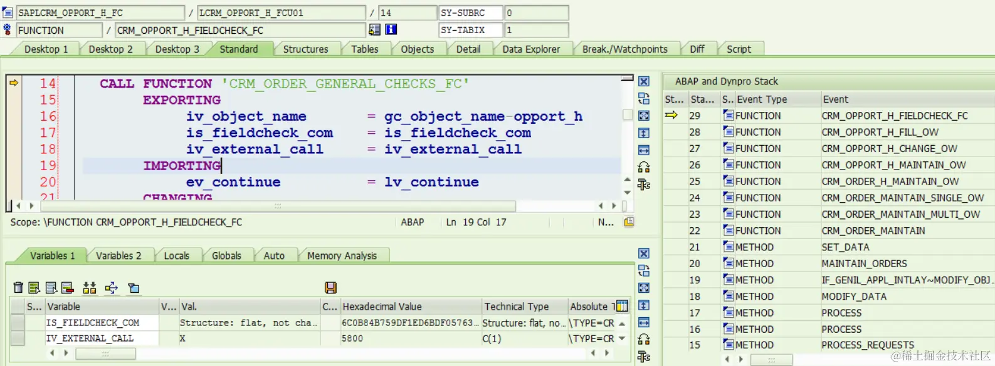Click vertical resize icon beside source code
995x366 pixels.
tap(644, 133)
